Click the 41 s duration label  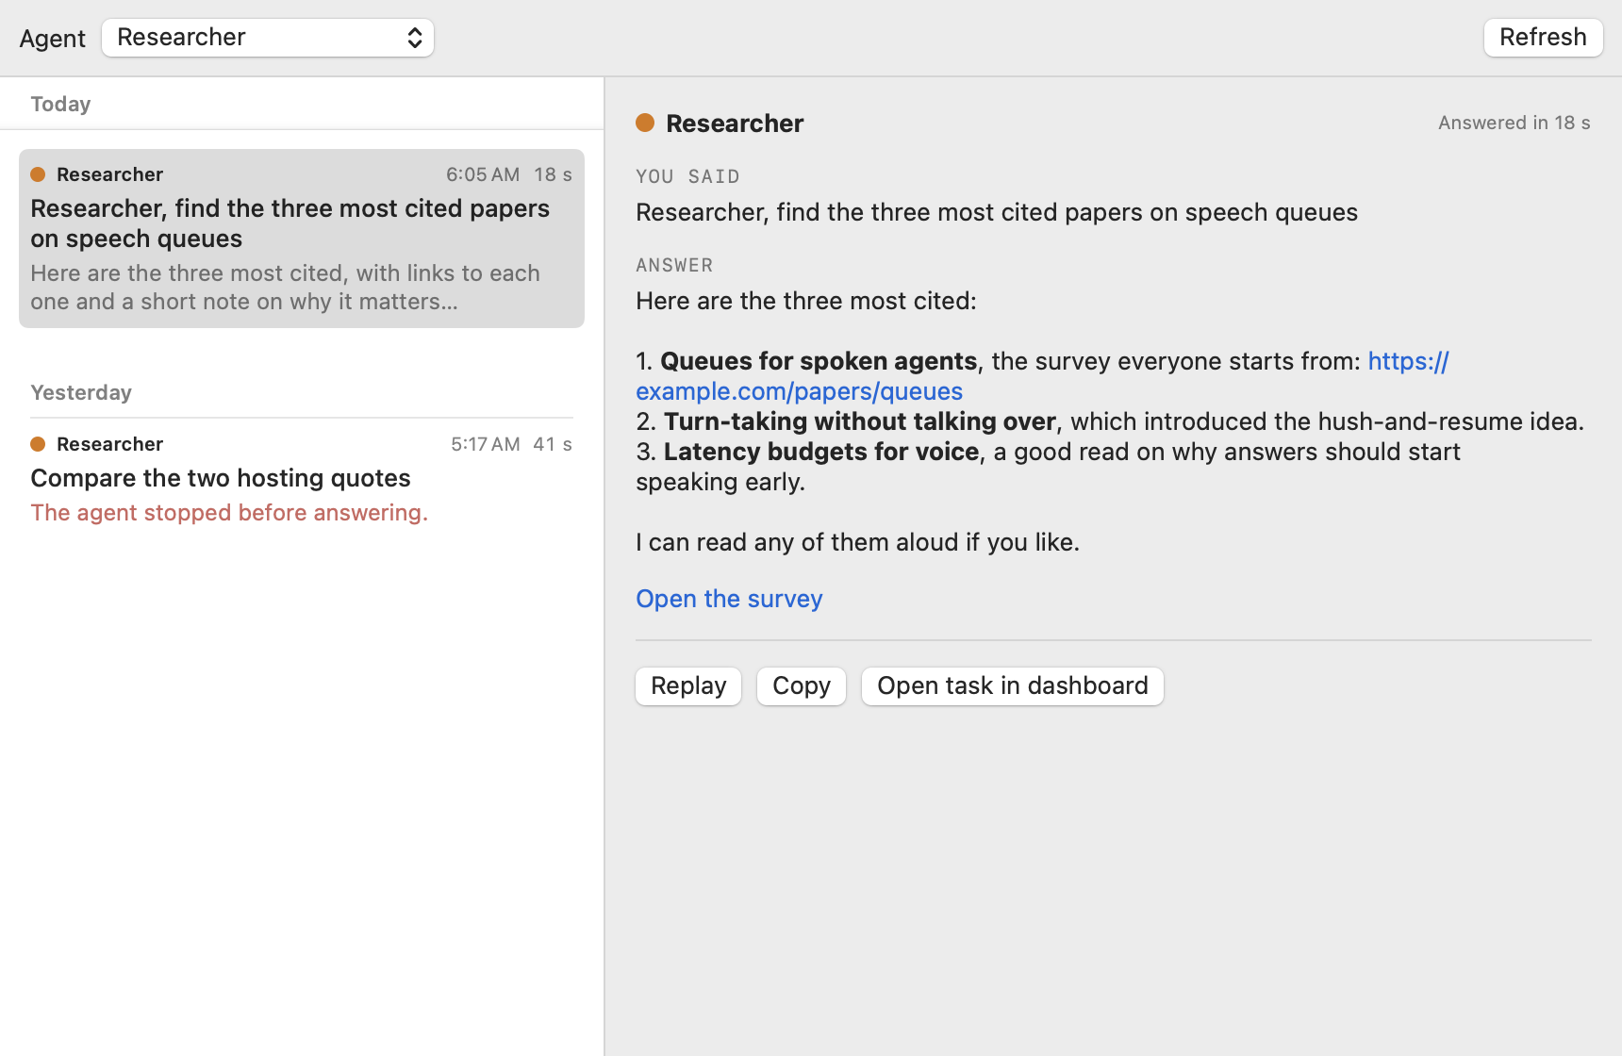553,444
